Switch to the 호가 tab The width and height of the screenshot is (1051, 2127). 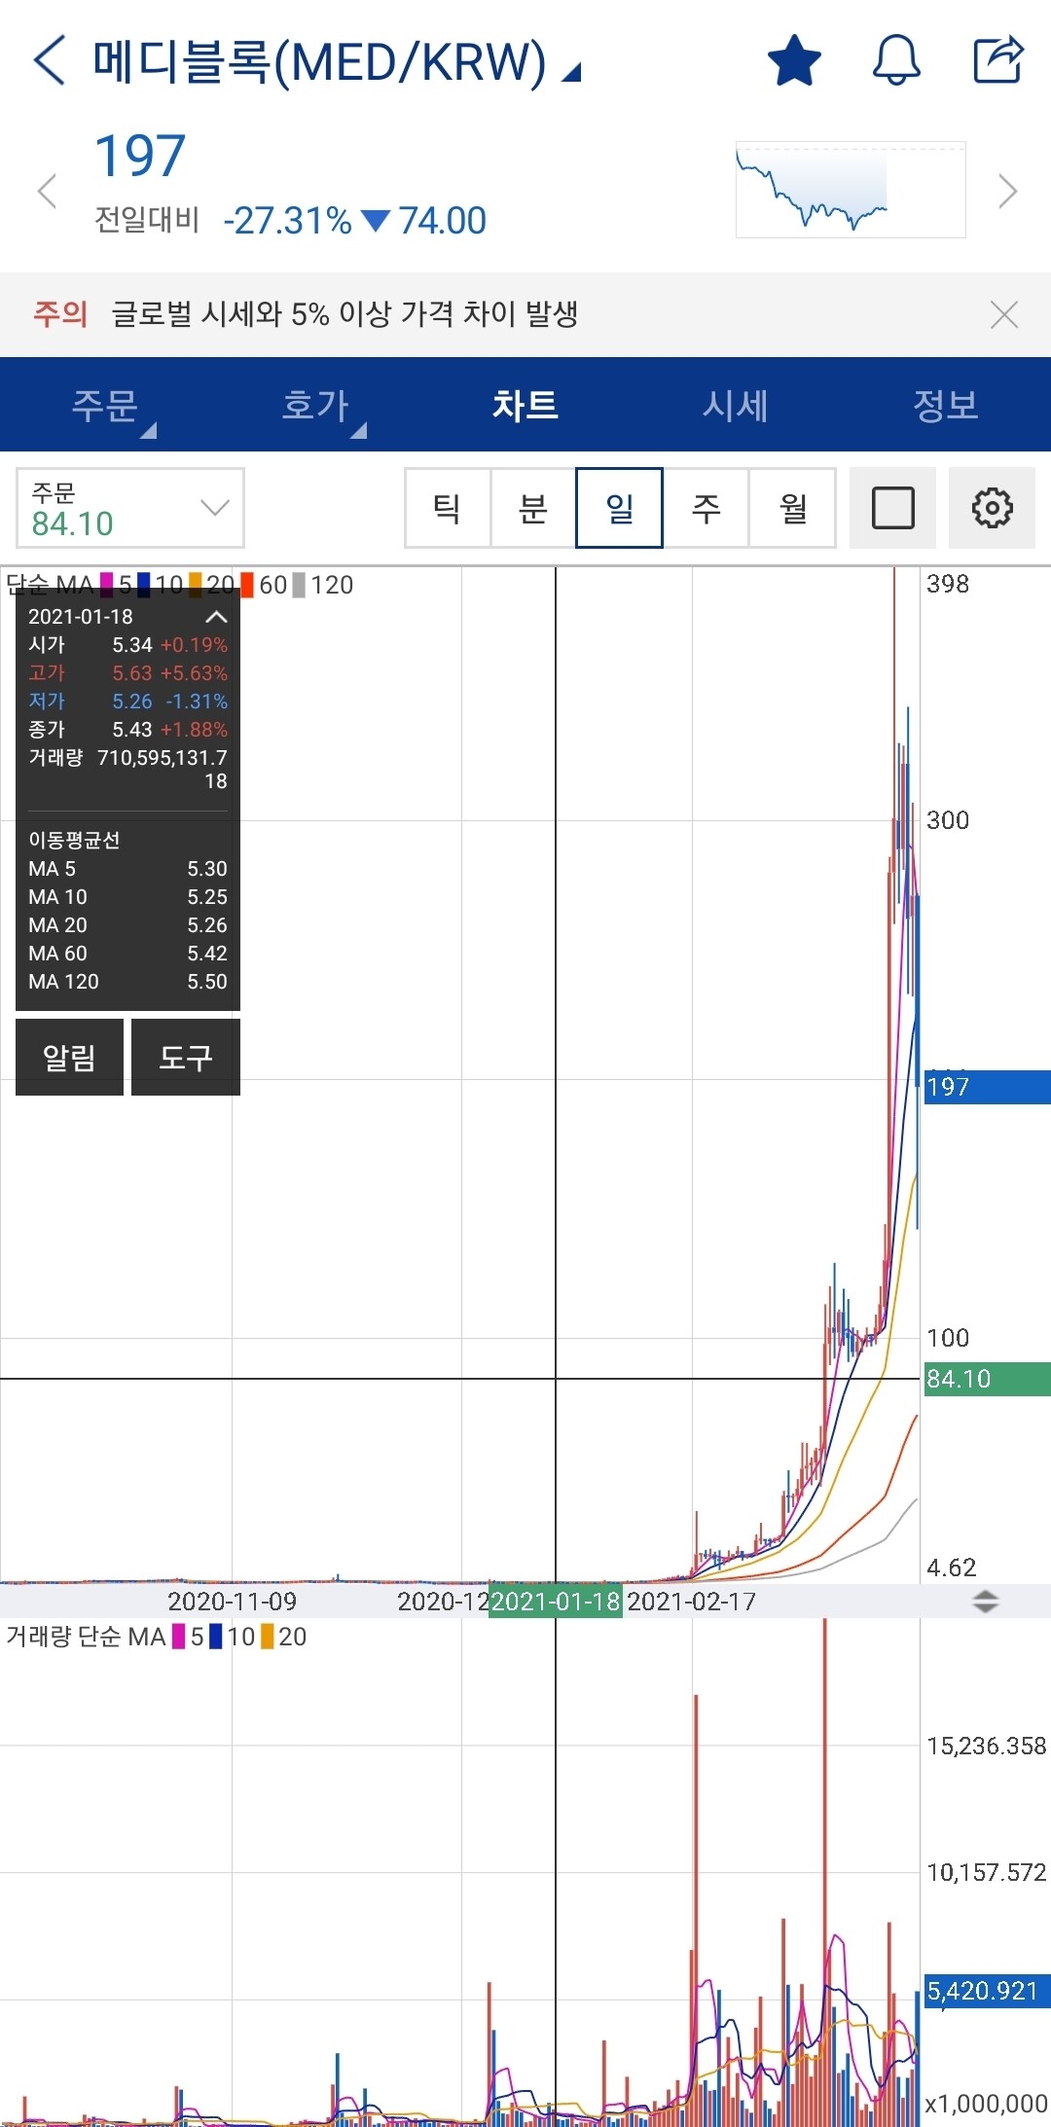(x=315, y=405)
